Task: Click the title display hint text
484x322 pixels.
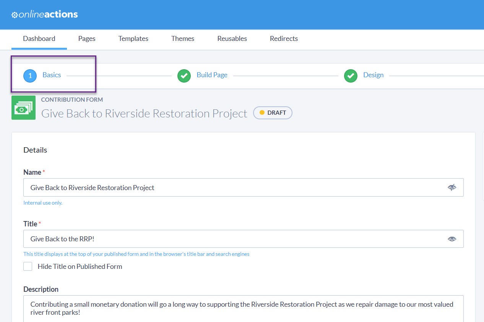Action: tap(136, 254)
